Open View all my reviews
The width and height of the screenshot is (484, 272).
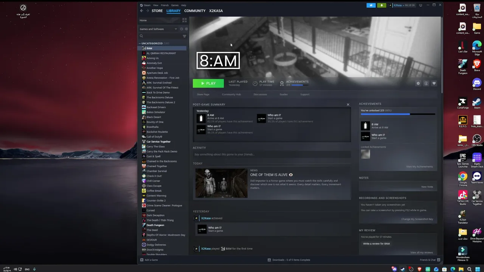pyautogui.click(x=422, y=252)
